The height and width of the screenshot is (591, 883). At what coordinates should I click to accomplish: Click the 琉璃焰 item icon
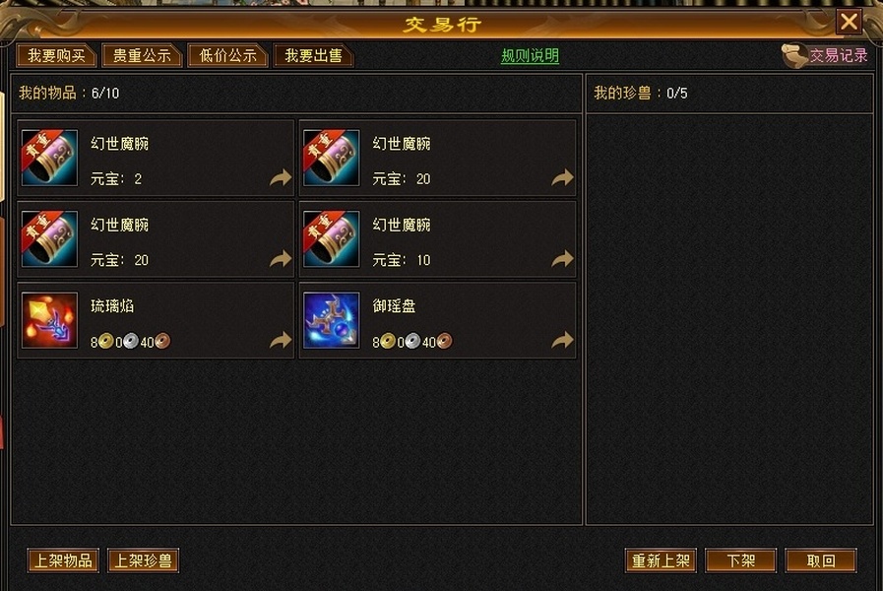pyautogui.click(x=49, y=320)
